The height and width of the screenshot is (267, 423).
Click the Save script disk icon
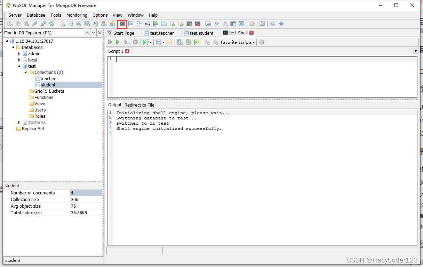click(159, 42)
